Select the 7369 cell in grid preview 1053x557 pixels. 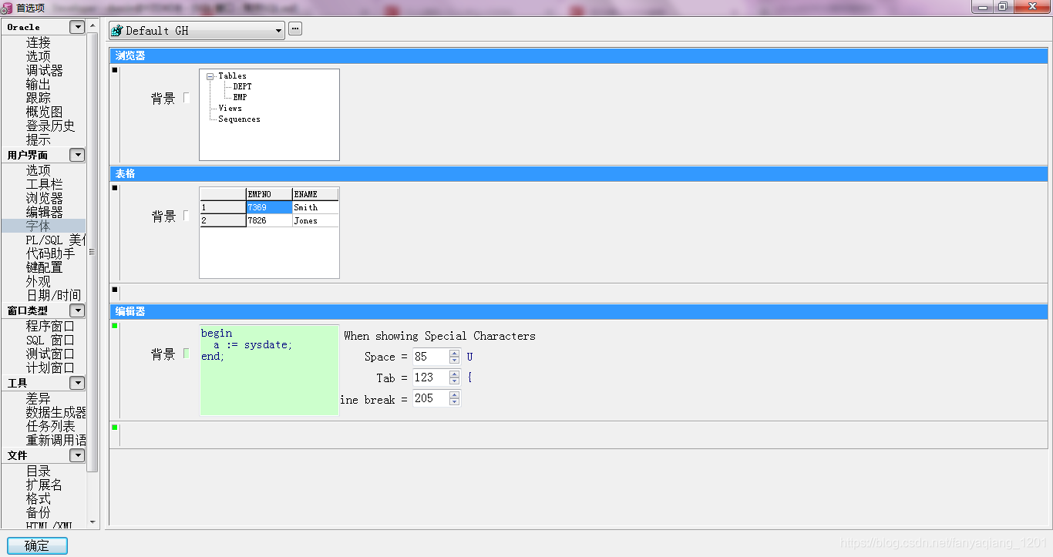tap(269, 207)
